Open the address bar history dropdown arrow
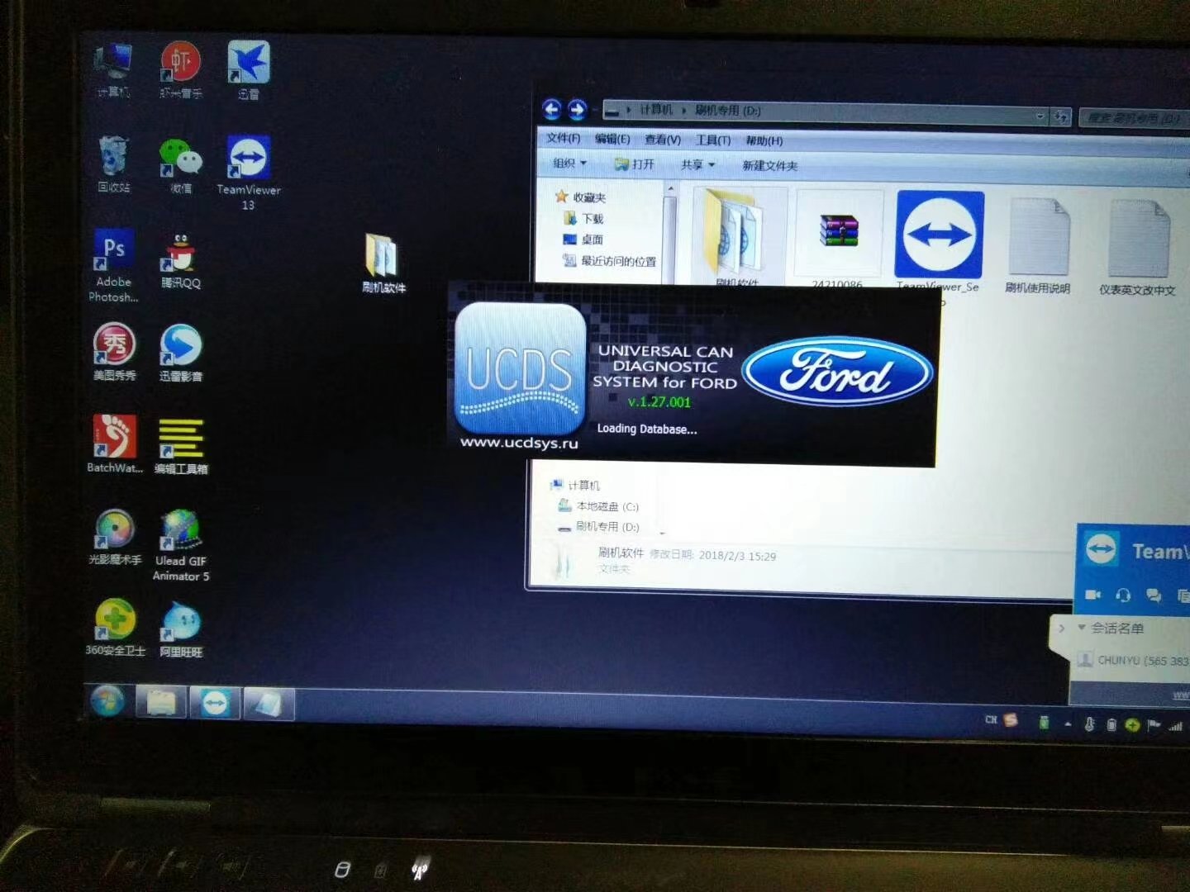This screenshot has height=892, width=1190. [1040, 116]
